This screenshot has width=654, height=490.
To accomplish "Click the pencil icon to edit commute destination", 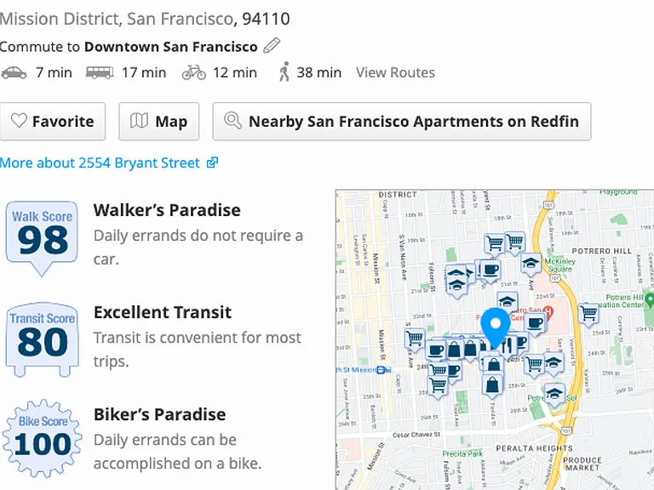I will pos(272,45).
